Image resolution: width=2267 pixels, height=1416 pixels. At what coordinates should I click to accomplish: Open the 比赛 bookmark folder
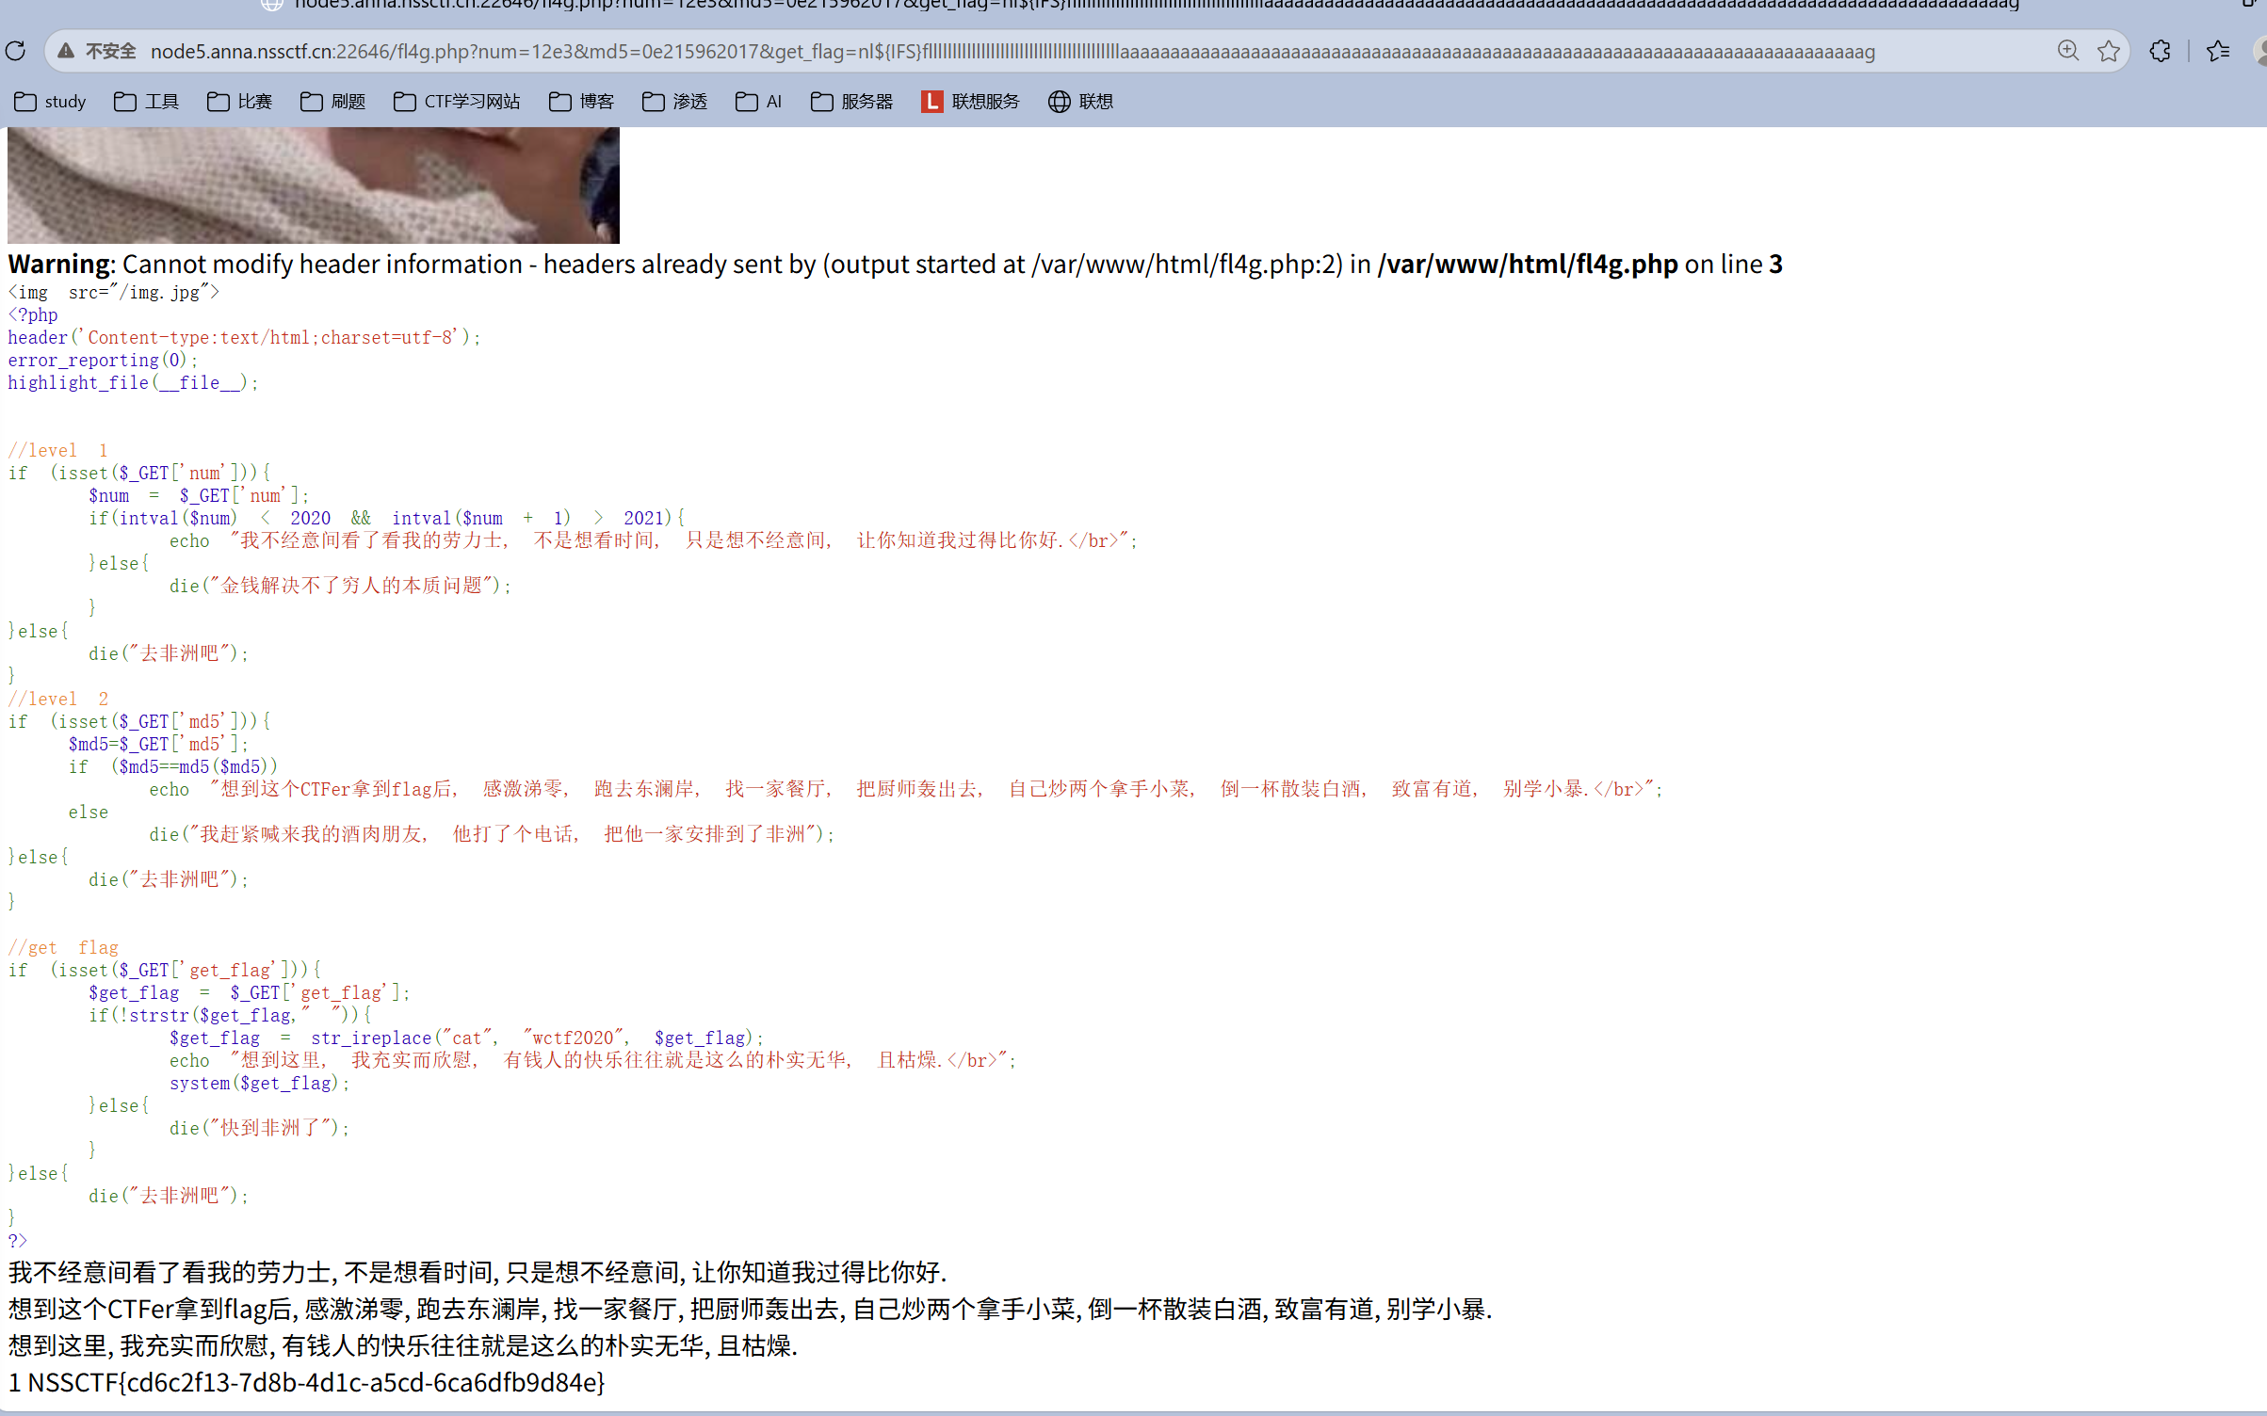point(239,102)
